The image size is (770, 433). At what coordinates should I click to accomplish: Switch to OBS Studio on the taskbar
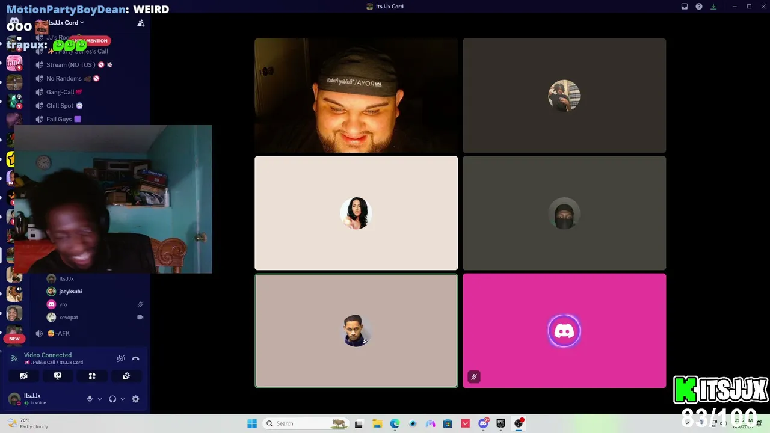[519, 423]
